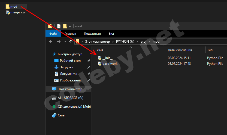Select the mod folder in background file list

click(16, 7)
